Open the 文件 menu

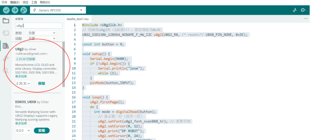pos(4,2)
